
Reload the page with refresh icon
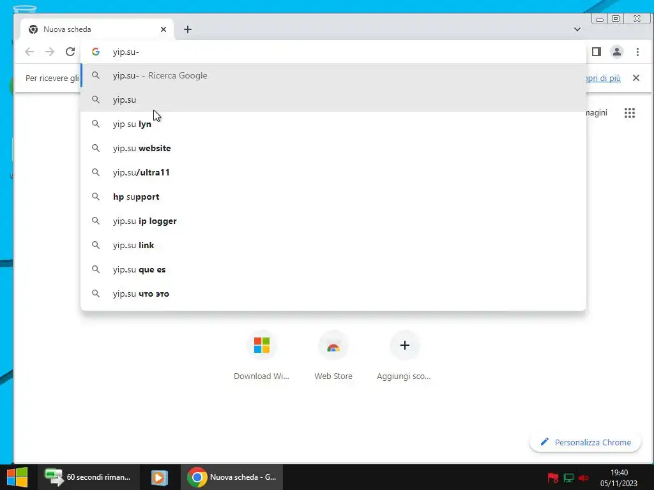click(70, 52)
